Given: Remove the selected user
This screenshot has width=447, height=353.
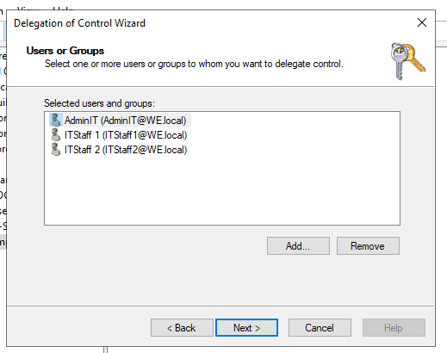Looking at the screenshot, I should point(368,246).
